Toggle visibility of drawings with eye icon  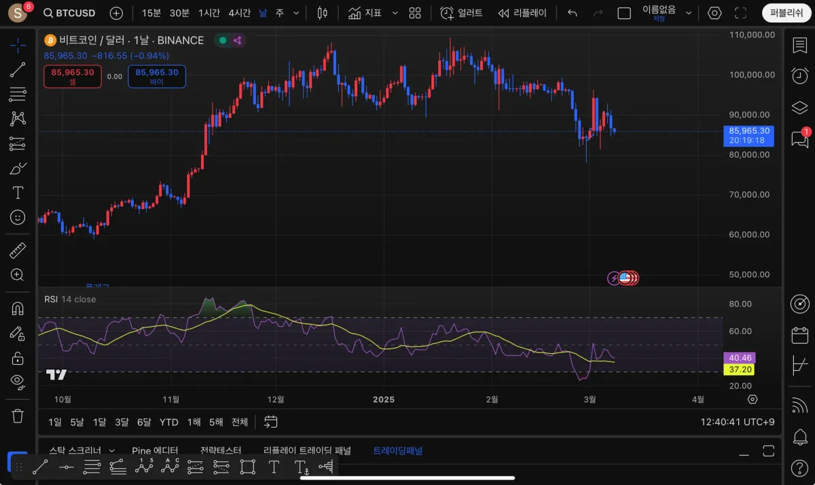(18, 380)
